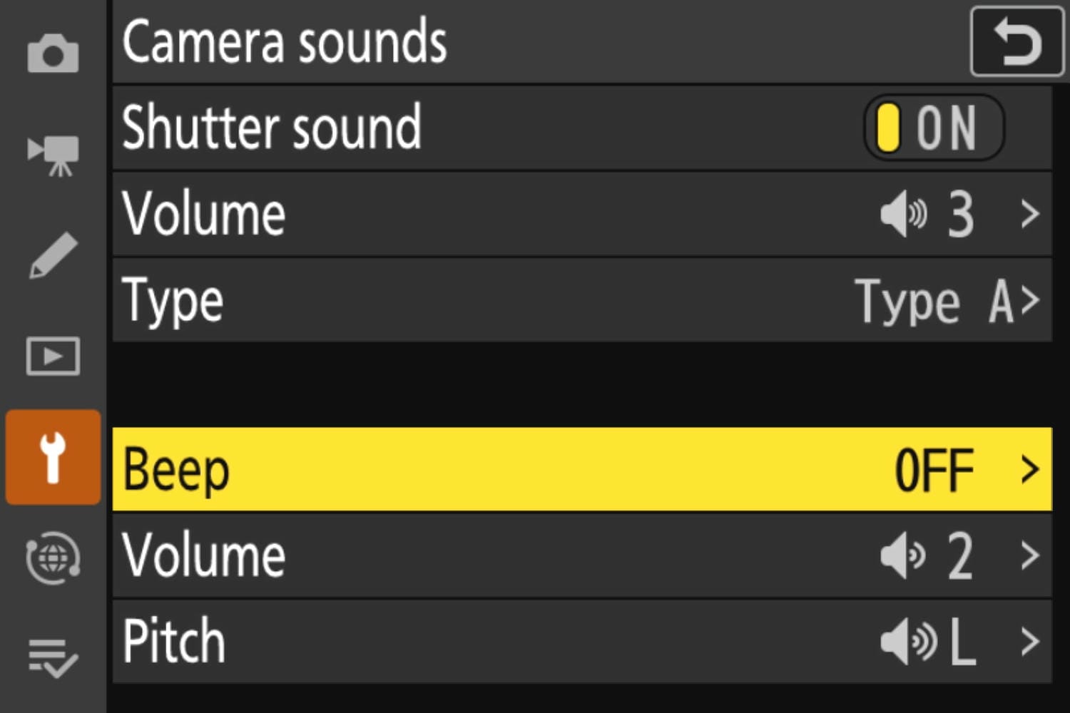
Task: Expand the Type A chevron arrow
Action: pyautogui.click(x=1029, y=300)
